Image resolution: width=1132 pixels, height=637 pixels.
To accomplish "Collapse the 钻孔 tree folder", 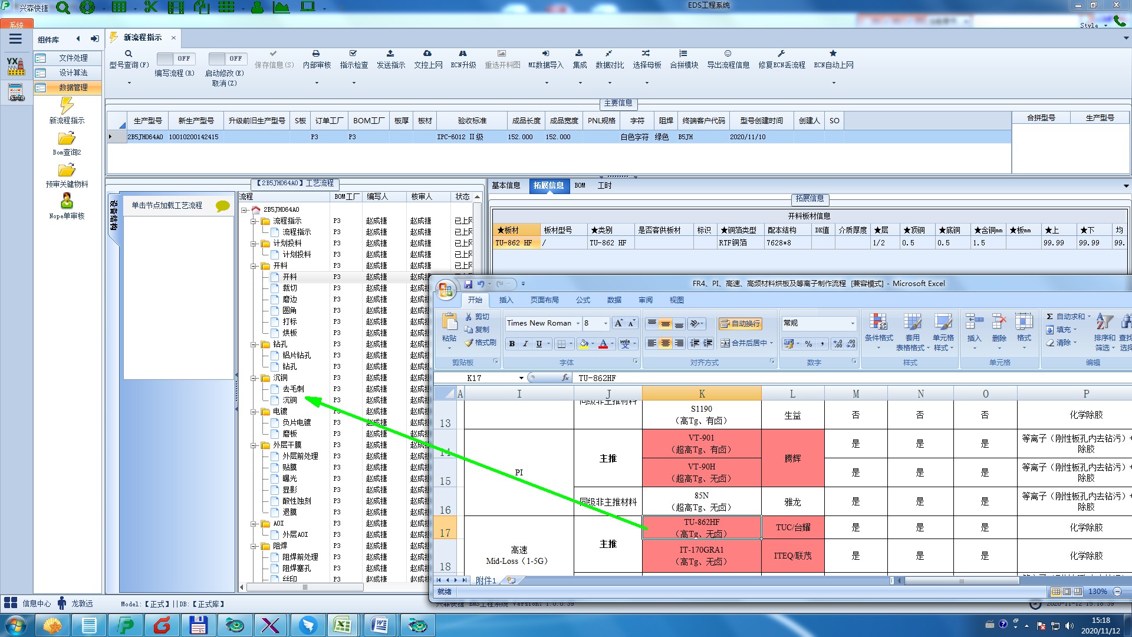I will coord(254,344).
